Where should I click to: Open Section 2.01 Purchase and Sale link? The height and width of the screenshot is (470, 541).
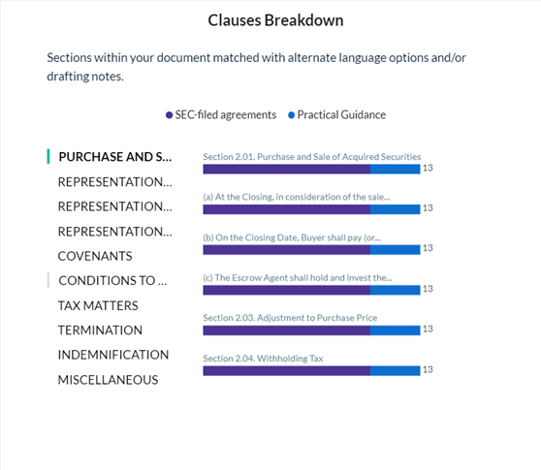312,157
